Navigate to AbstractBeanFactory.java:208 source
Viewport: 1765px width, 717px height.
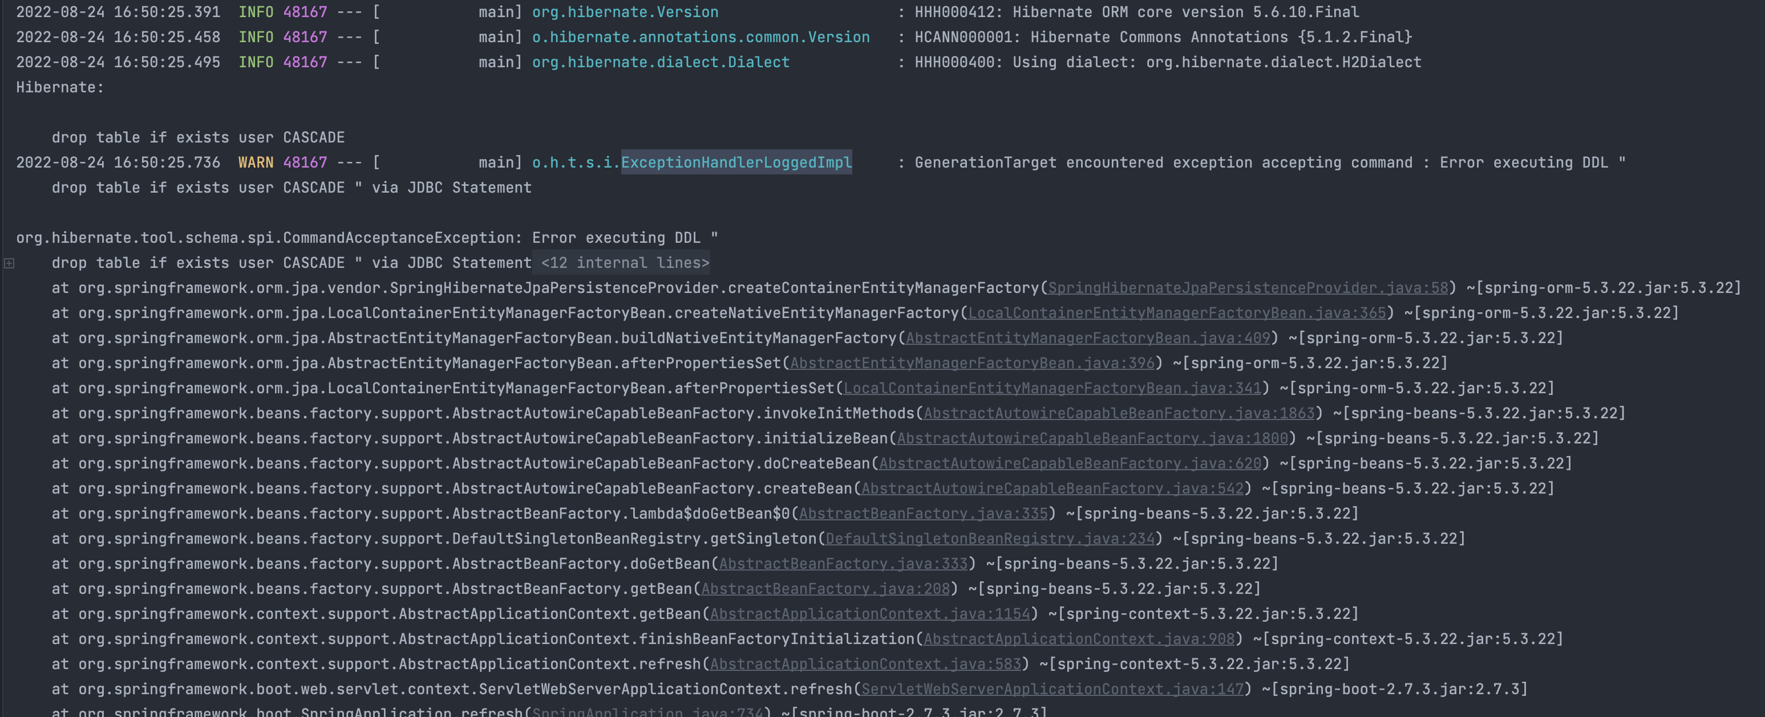pos(825,589)
